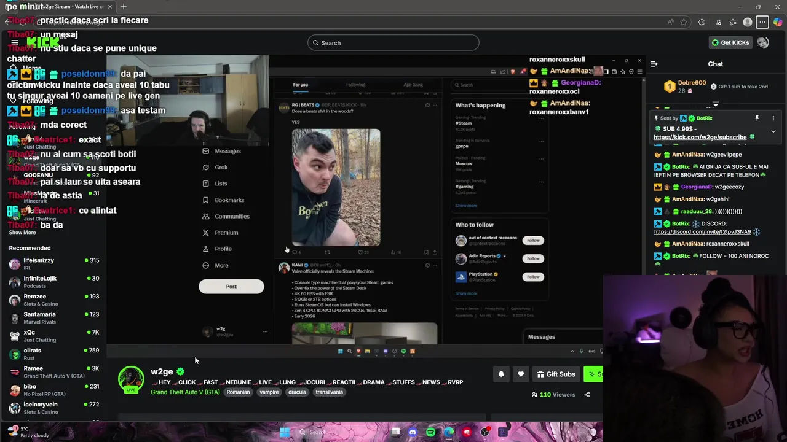This screenshot has height=442, width=787.
Task: Open Spotify from the Windows taskbar
Action: [430, 432]
